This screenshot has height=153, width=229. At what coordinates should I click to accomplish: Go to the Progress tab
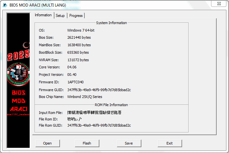coord(76,16)
